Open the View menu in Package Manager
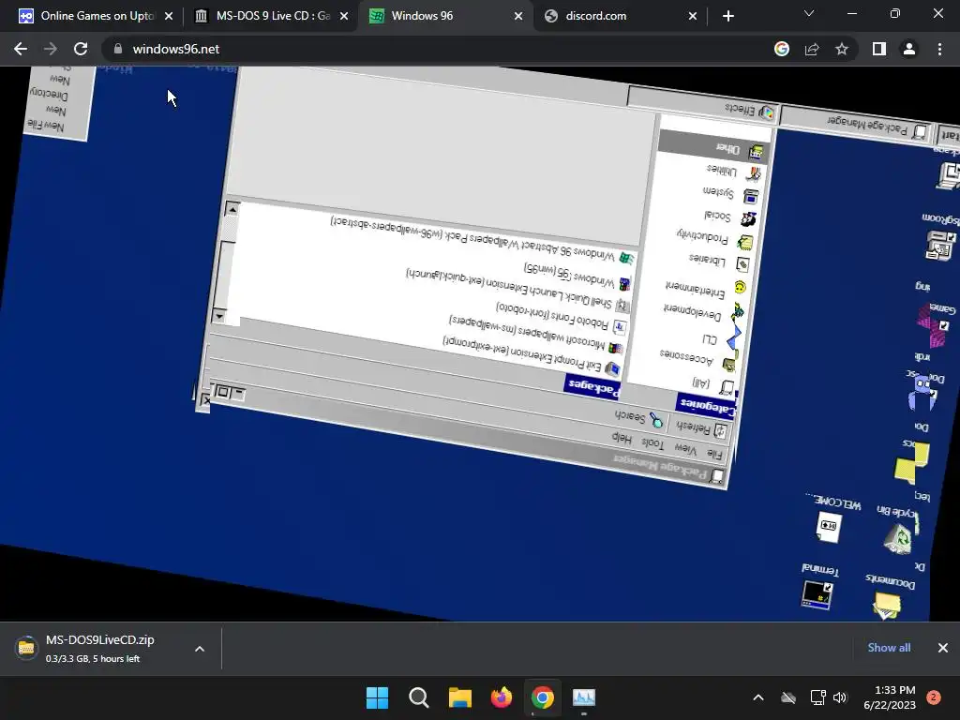The image size is (960, 720). 685,449
